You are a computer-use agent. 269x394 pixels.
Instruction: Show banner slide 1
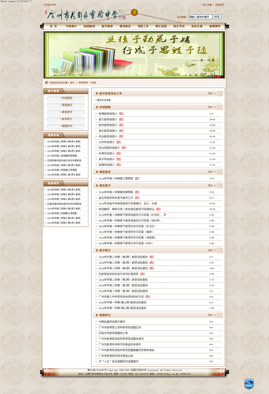209,77
